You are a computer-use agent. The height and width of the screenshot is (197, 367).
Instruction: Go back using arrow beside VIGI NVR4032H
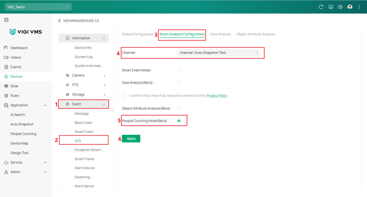coord(59,21)
